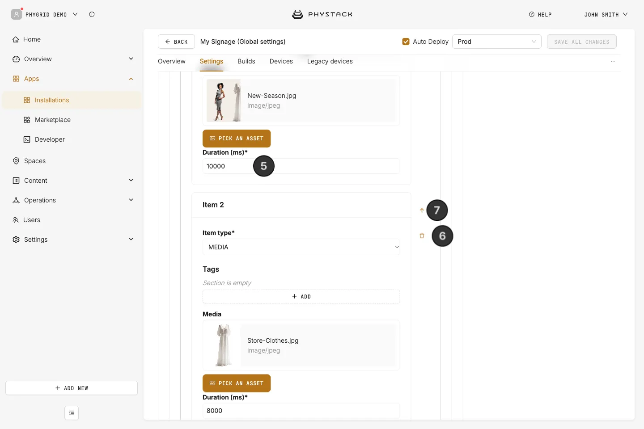
Task: Click Pick an Asset below New-Season.jpg
Action: click(x=237, y=139)
